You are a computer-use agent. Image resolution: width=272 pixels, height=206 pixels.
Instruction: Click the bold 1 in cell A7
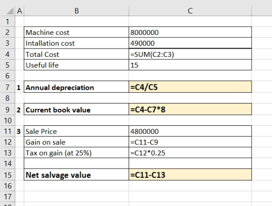[x=18, y=87]
